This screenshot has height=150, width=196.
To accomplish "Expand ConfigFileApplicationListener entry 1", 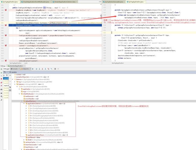I will pyautogui.click(x=26, y=108).
